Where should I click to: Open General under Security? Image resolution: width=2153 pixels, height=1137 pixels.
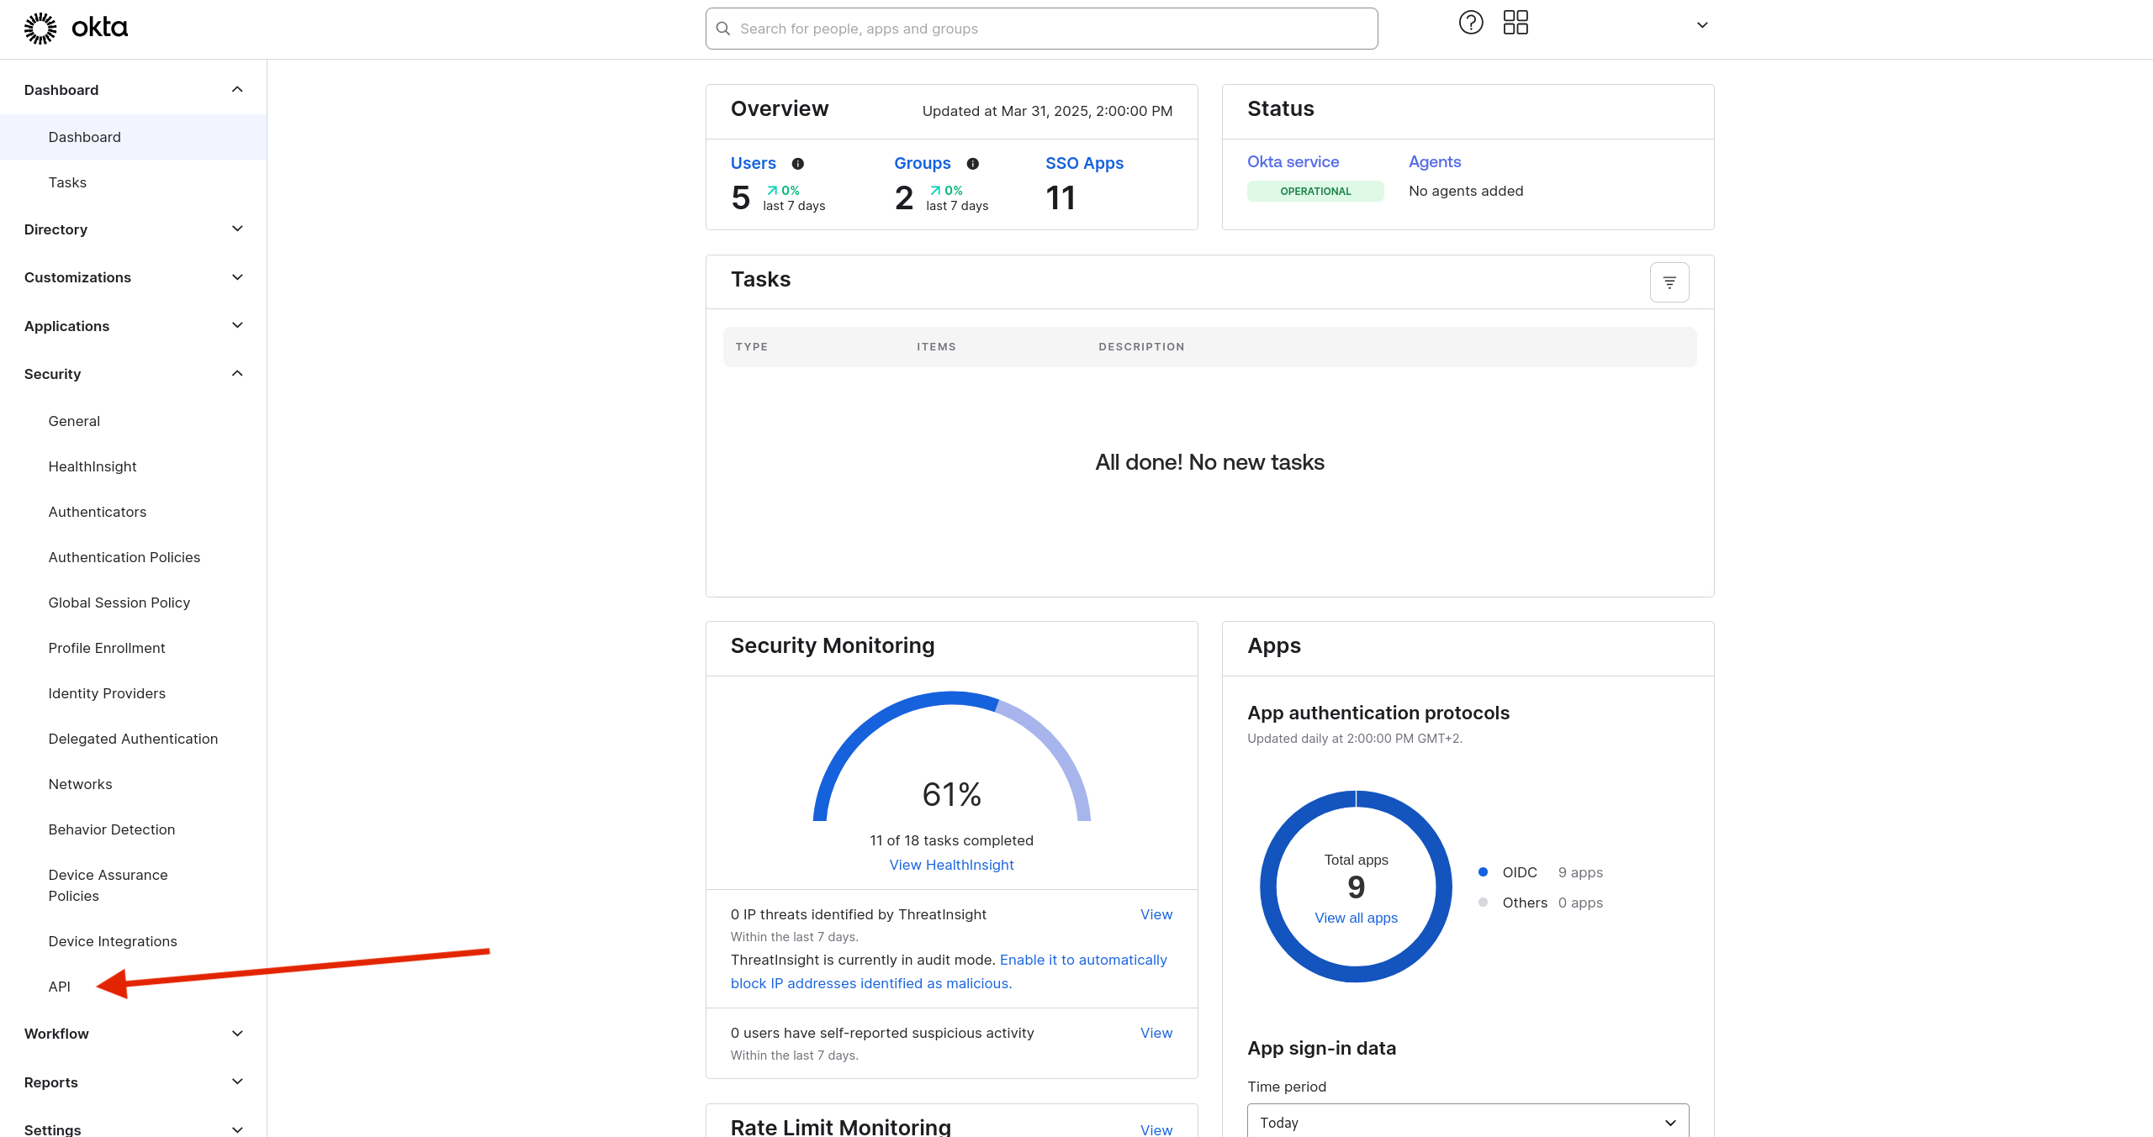74,421
